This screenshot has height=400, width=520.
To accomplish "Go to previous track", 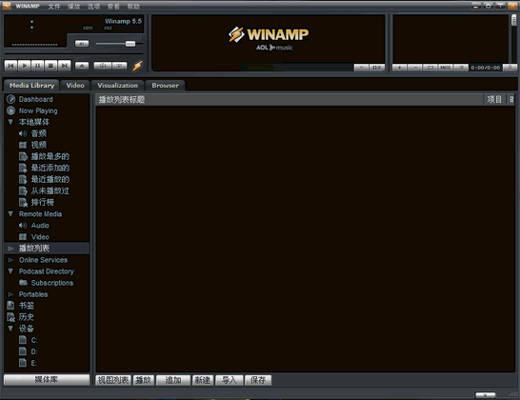I will [10, 66].
